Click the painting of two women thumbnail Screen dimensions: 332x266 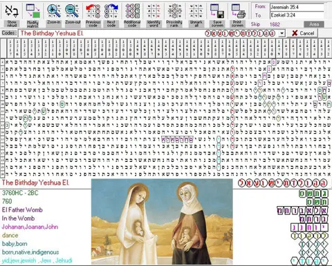pyautogui.click(x=162, y=222)
